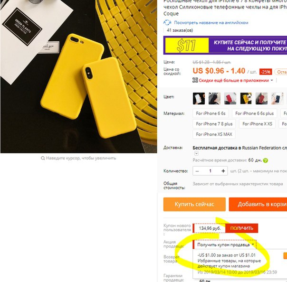Choose the red case color thumbnail
The width and height of the screenshot is (287, 282).
230,98
